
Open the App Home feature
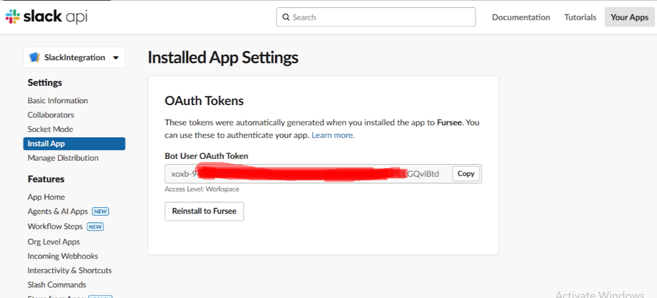point(46,197)
